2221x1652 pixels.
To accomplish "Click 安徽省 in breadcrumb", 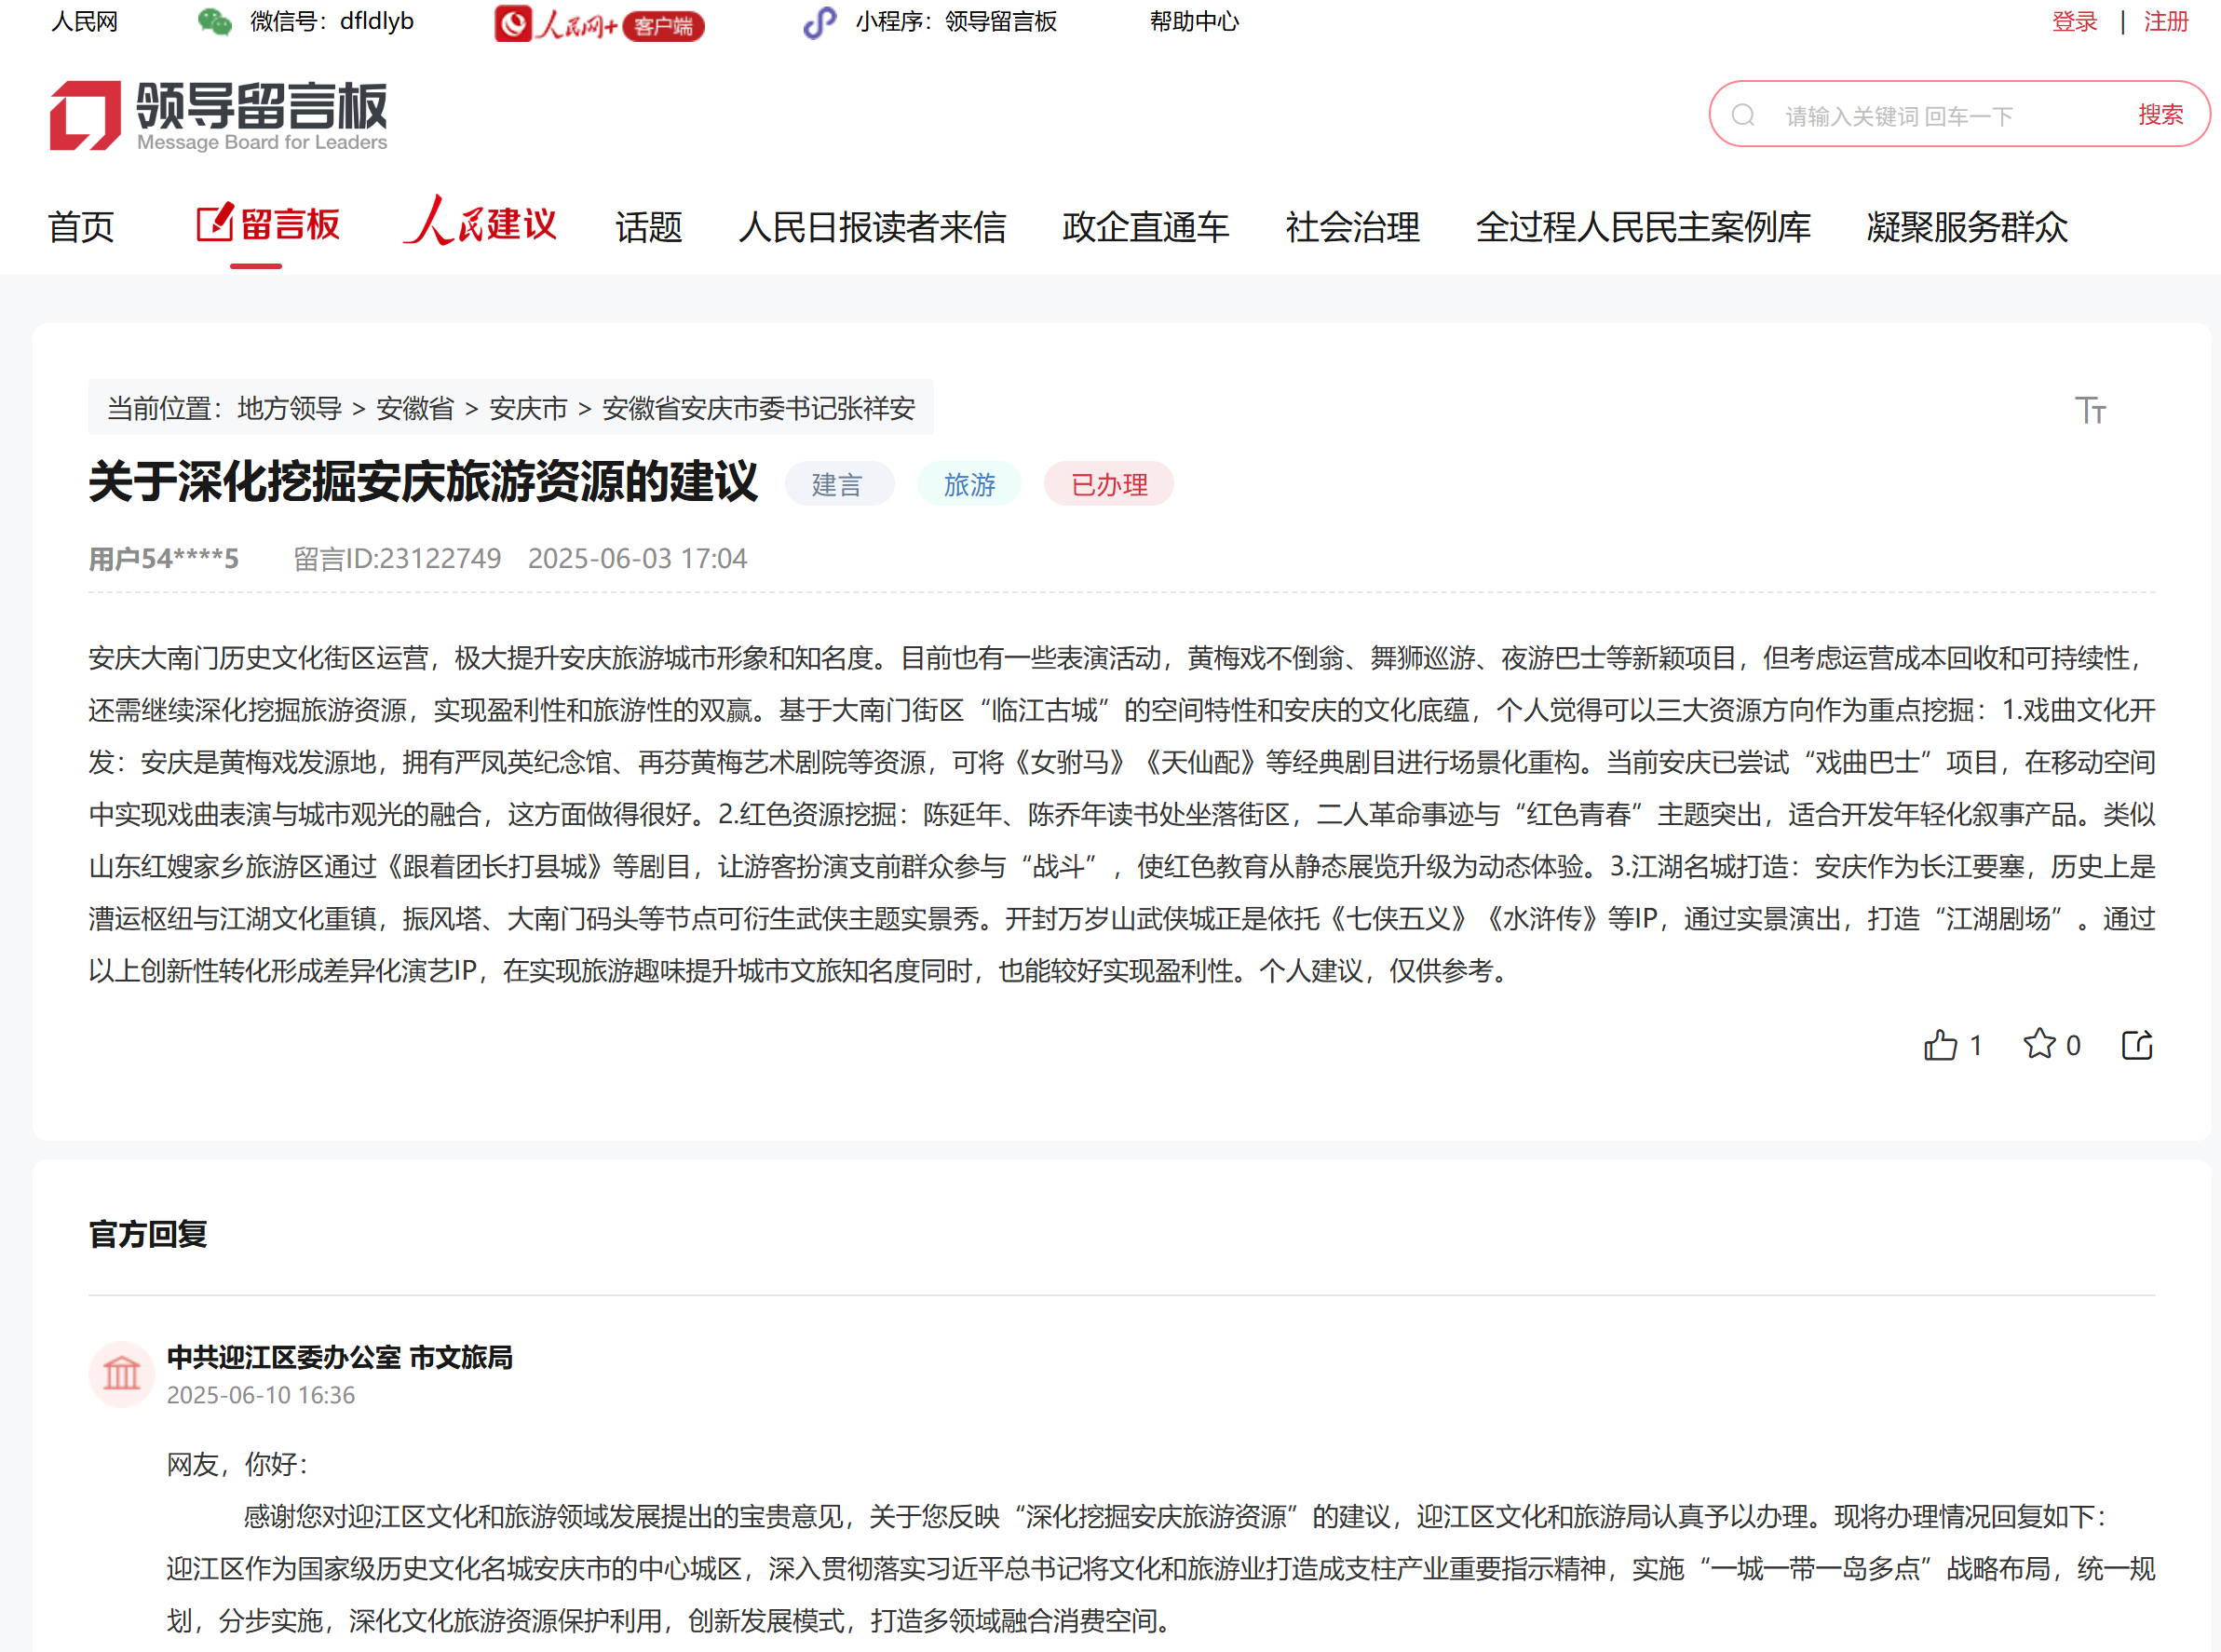I will click(415, 408).
